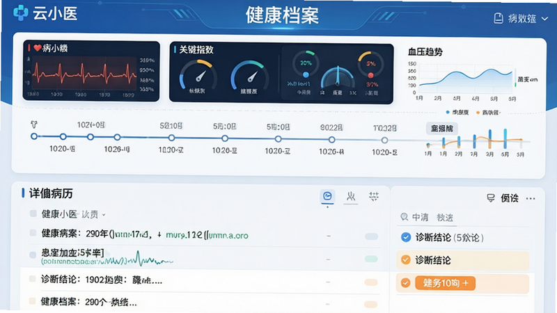Expand the user account dropdown chevron

click(544, 19)
